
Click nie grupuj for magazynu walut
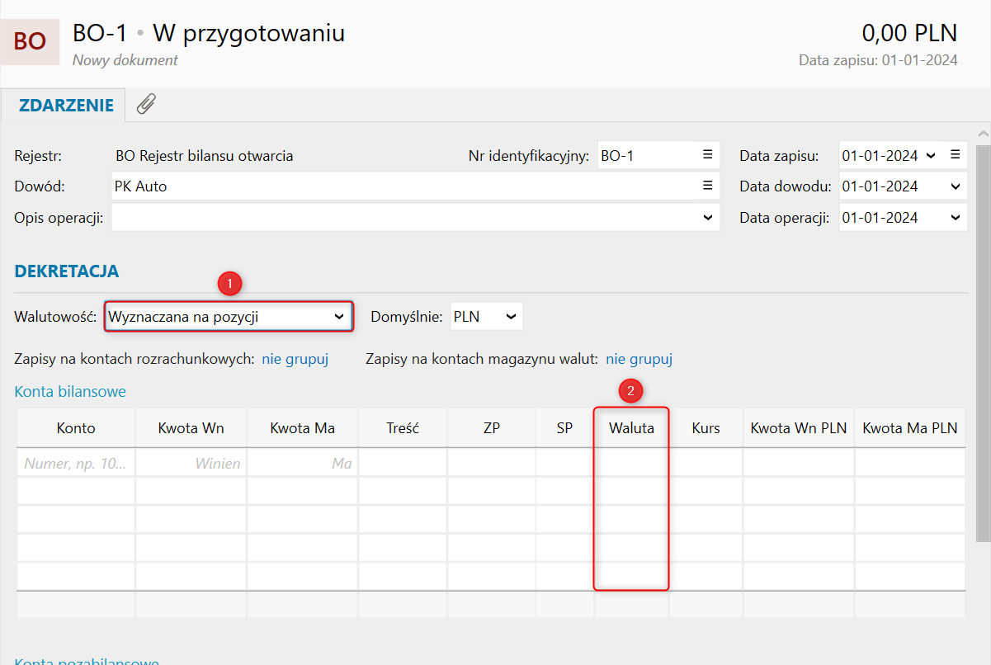pyautogui.click(x=639, y=359)
